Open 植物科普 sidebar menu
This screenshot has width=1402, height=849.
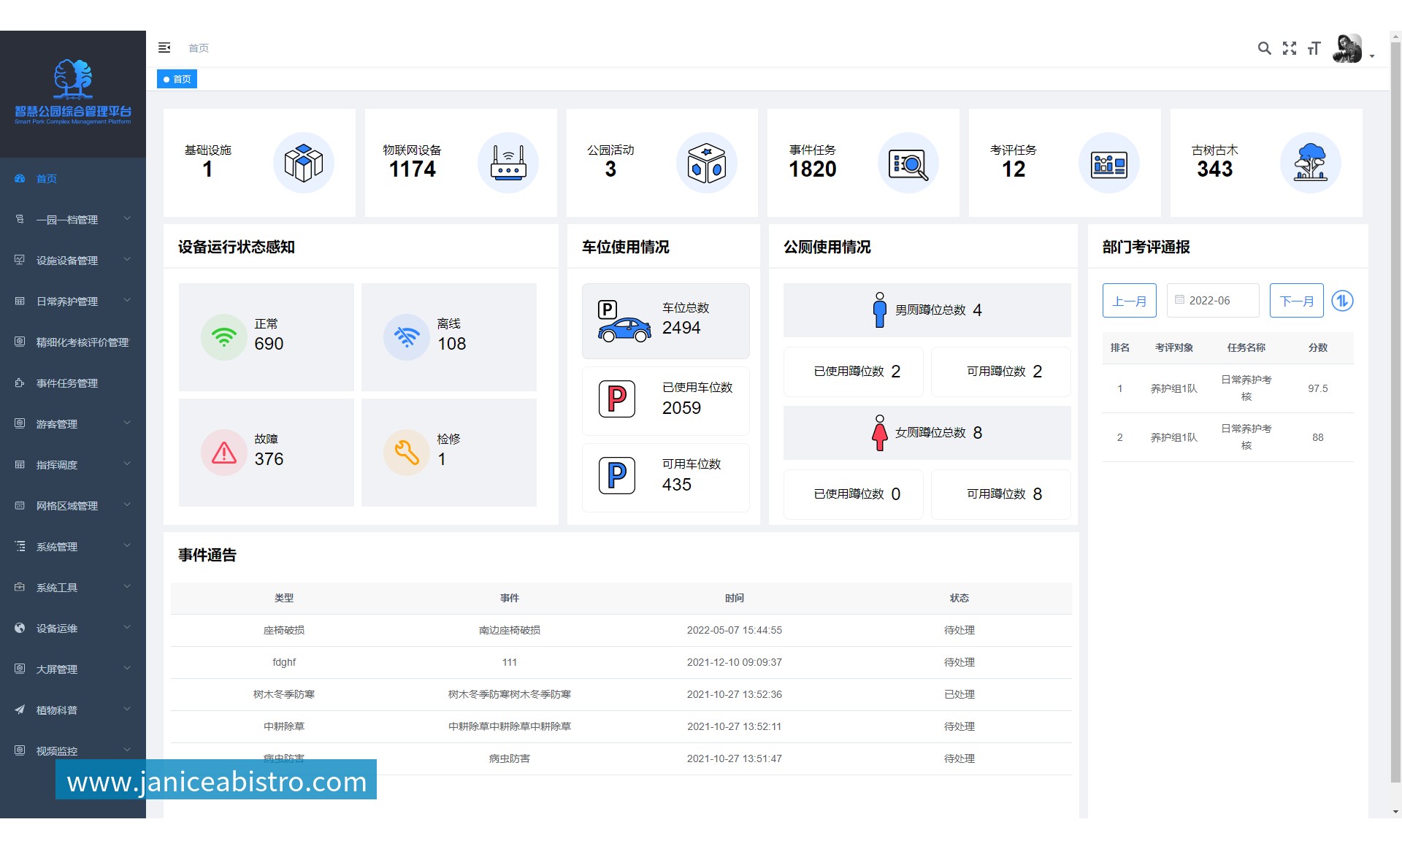73,710
